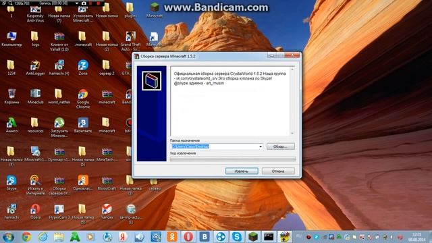Click the Обзор browse button
The height and width of the screenshot is (243, 432).
[281, 146]
